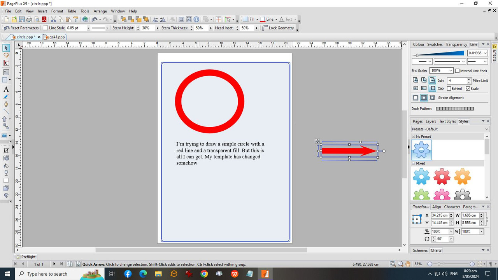Viewport: 498px width, 280px height.
Task: Collapse the No Preset section
Action: [414, 136]
